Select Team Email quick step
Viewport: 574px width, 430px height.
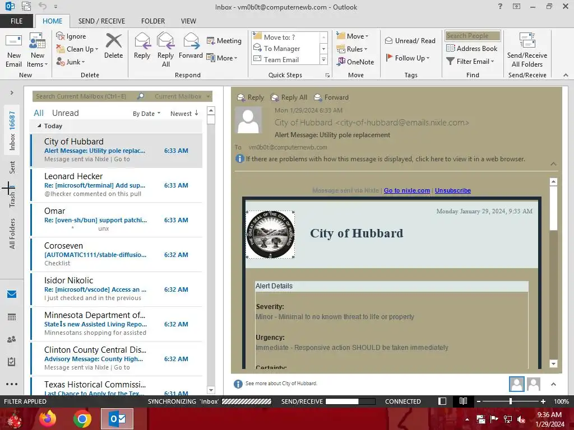point(286,59)
